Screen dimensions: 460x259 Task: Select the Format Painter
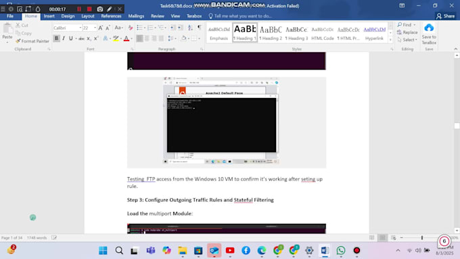(x=32, y=41)
